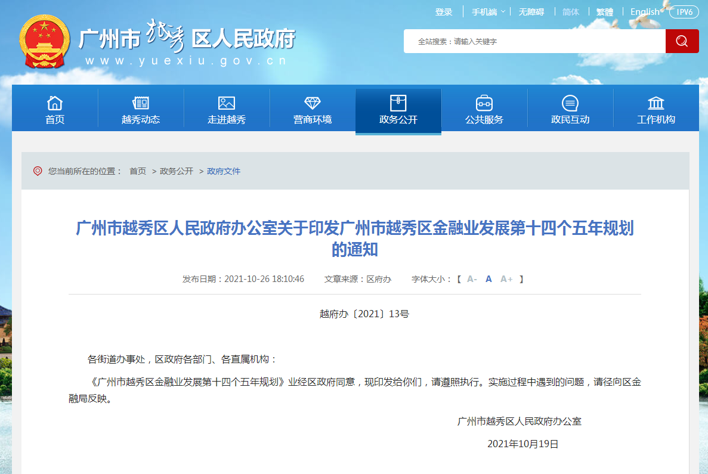The image size is (708, 474).
Task: Reset font size with A
Action: coord(489,279)
